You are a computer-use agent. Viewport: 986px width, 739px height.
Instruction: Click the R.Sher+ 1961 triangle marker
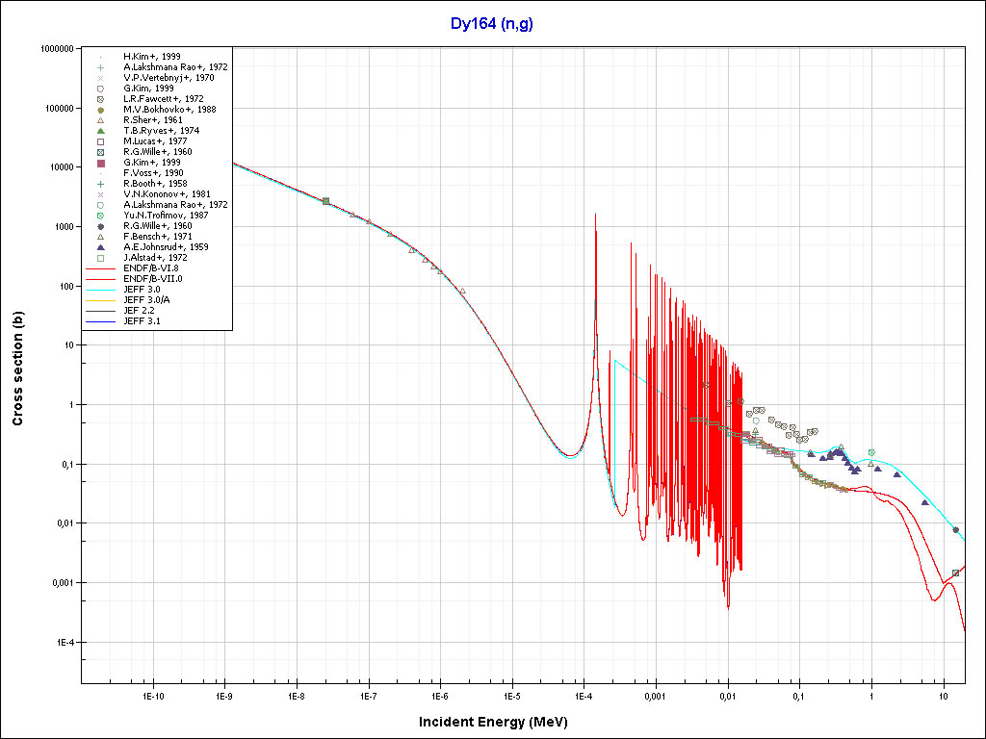pyautogui.click(x=100, y=120)
